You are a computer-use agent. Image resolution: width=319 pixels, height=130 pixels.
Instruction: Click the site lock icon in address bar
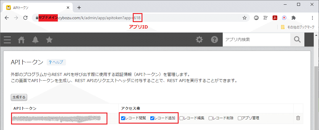click(x=37, y=18)
